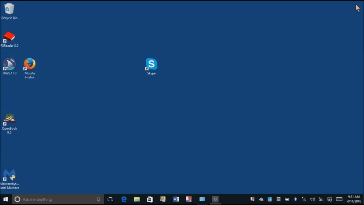The image size is (364, 205).
Task: Launch Microsoft Edge from the taskbar
Action: click(124, 199)
